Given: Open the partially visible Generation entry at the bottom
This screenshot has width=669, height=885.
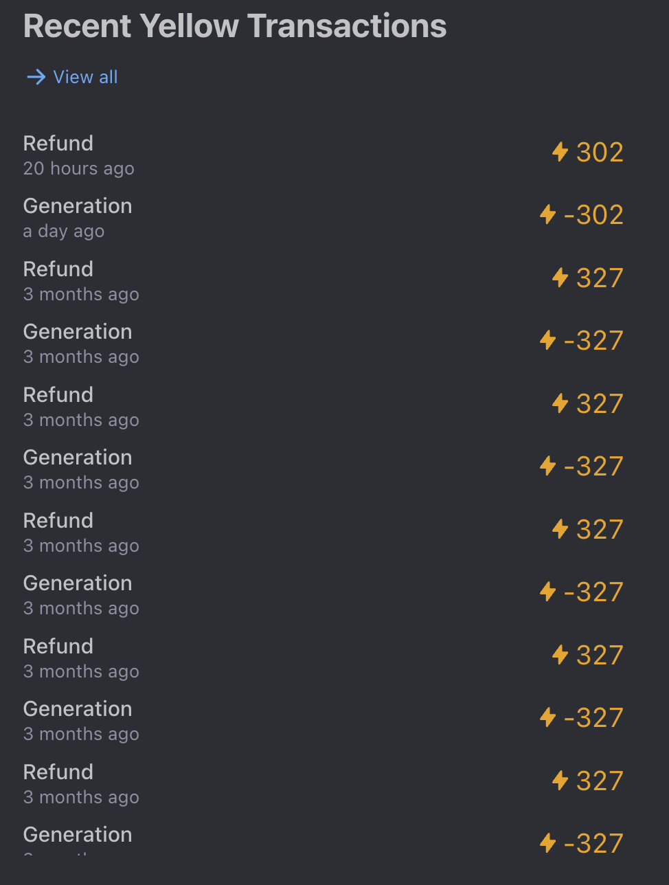Looking at the screenshot, I should (78, 835).
